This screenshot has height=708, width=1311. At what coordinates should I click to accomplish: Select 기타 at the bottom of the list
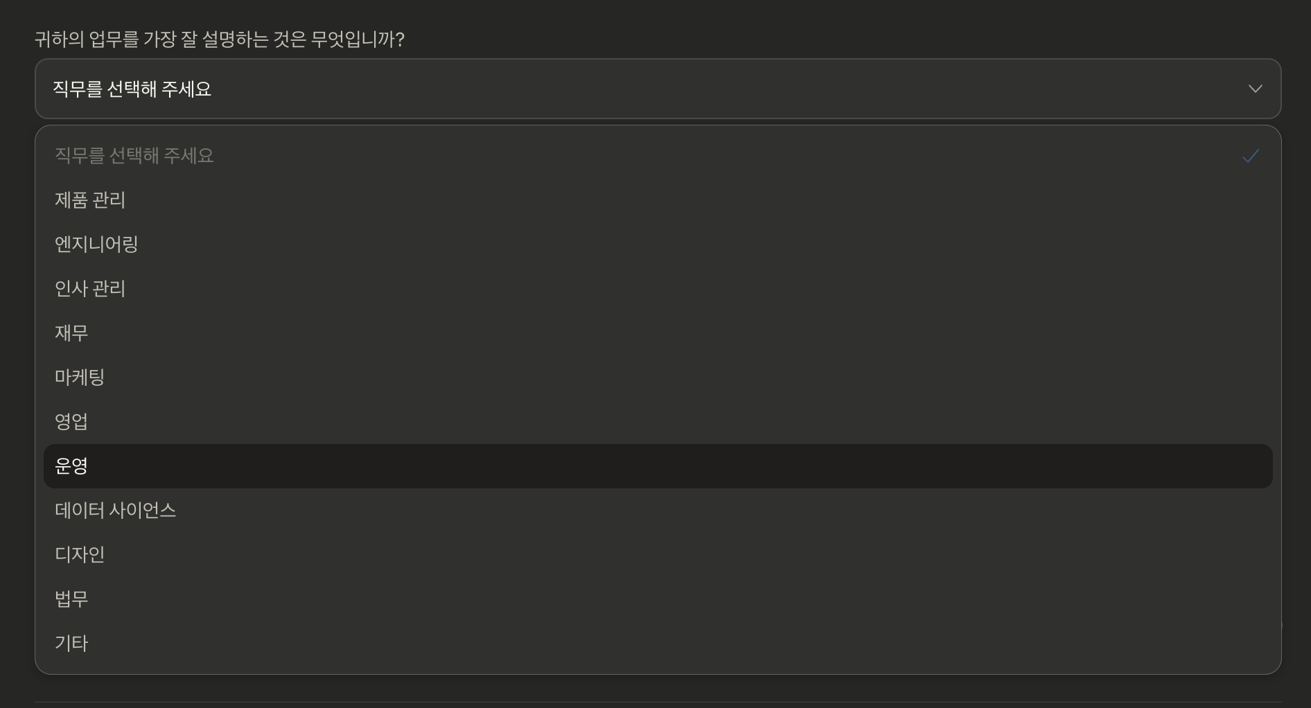click(71, 644)
